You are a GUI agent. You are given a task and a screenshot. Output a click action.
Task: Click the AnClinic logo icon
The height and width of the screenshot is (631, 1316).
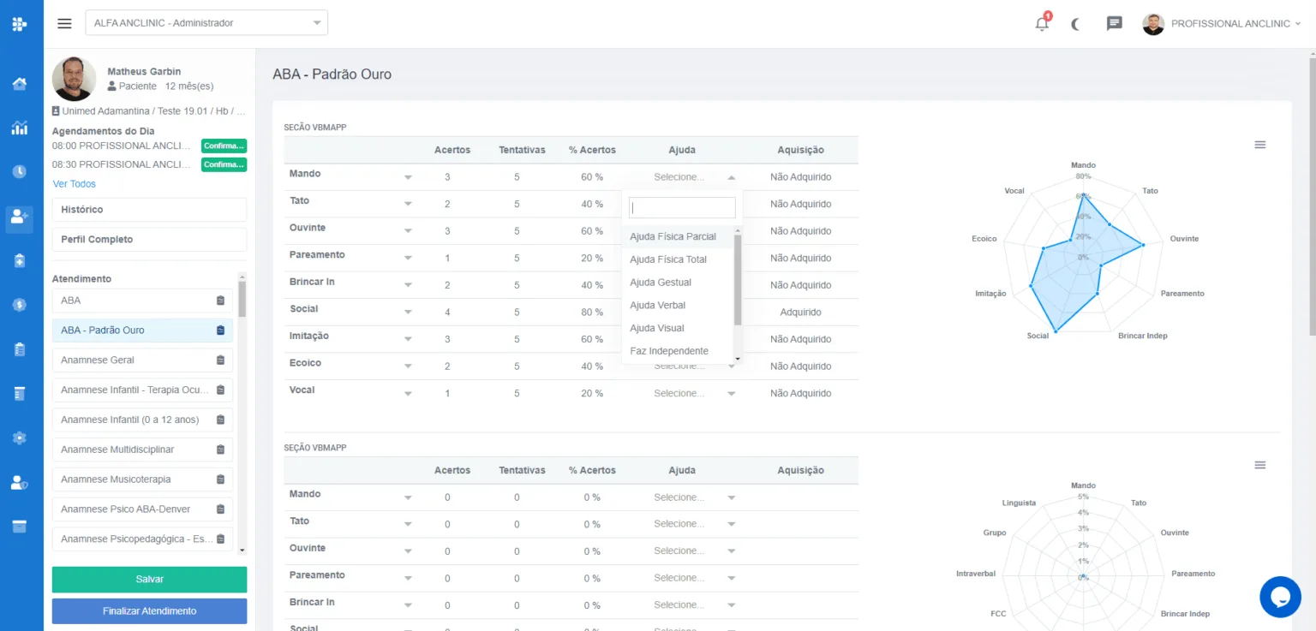point(20,24)
